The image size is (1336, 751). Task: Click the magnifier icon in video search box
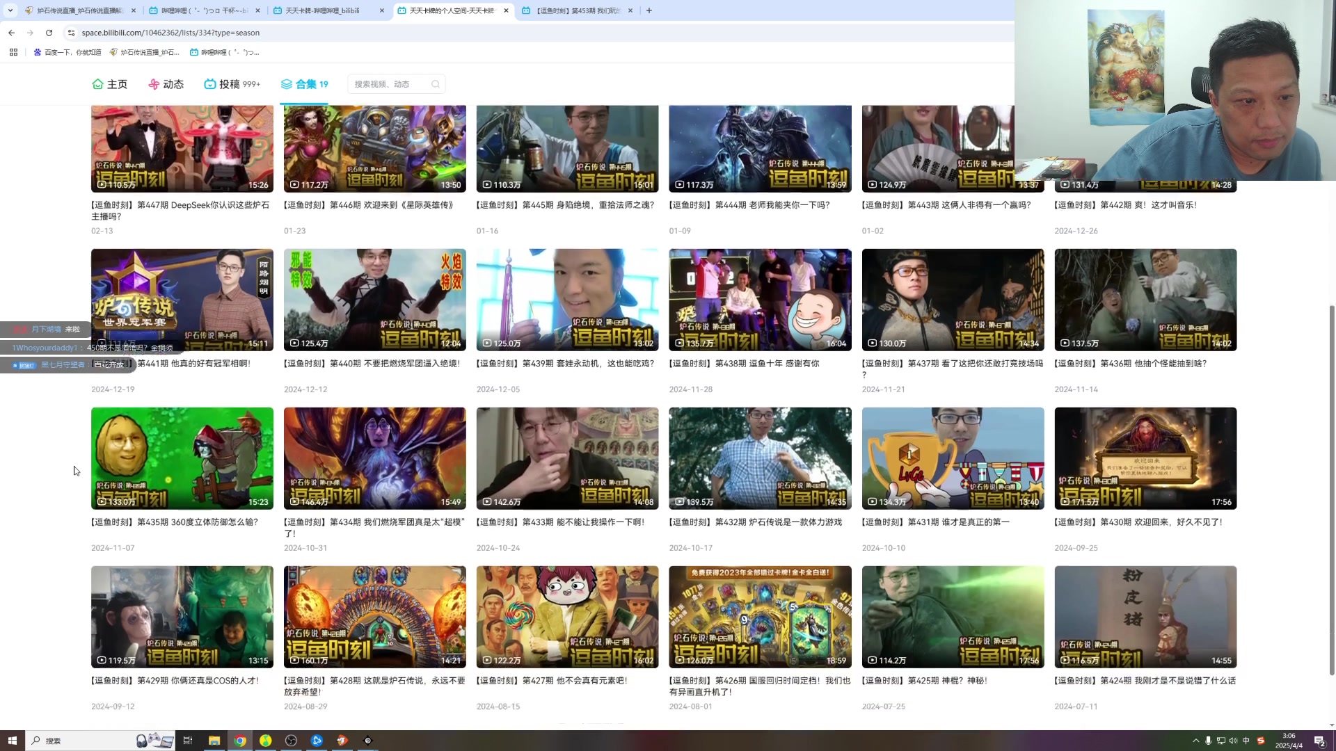(436, 84)
